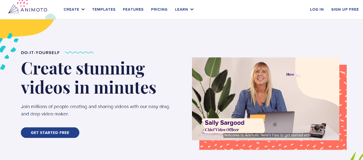Click the Log In link
Image resolution: width=363 pixels, height=160 pixels.
pyautogui.click(x=317, y=9)
